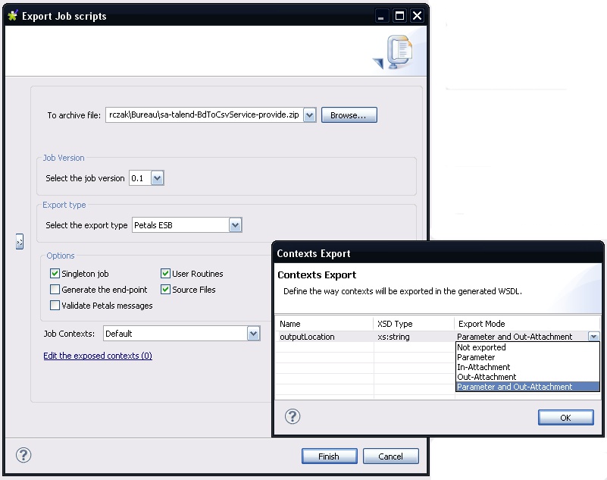Expand the side panel arrow on left edge
This screenshot has height=480, width=607.
[20, 241]
